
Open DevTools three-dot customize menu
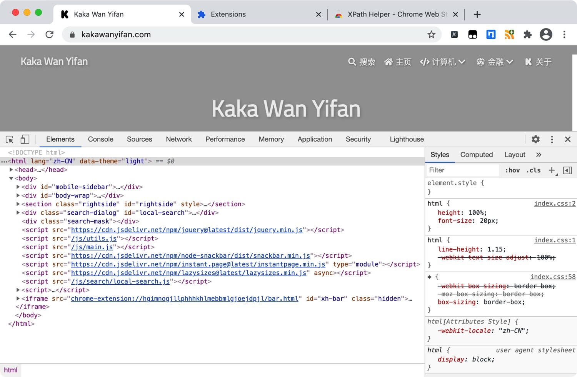552,139
